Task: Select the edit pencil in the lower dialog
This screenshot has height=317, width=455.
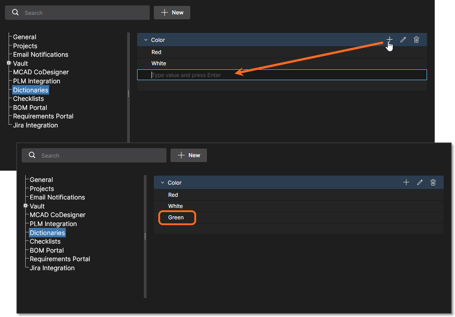Action: (x=419, y=182)
